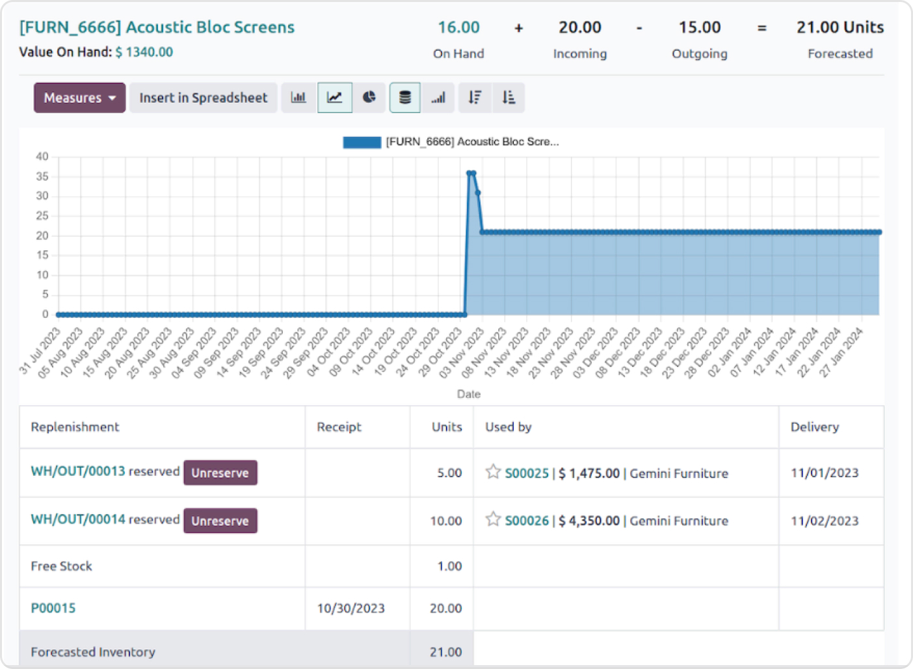Screen dimensions: 913x669
Task: Open the [FURN_6666] Acoustic Bloc Screens product
Action: (157, 27)
